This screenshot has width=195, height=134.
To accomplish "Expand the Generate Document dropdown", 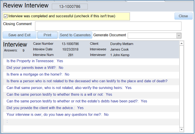I will [179, 35].
